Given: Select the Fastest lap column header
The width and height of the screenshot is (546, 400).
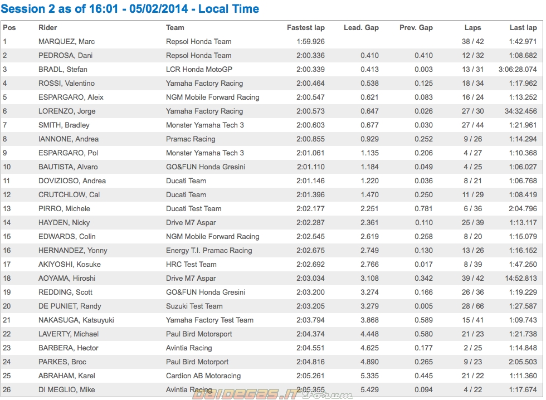Looking at the screenshot, I should point(305,27).
